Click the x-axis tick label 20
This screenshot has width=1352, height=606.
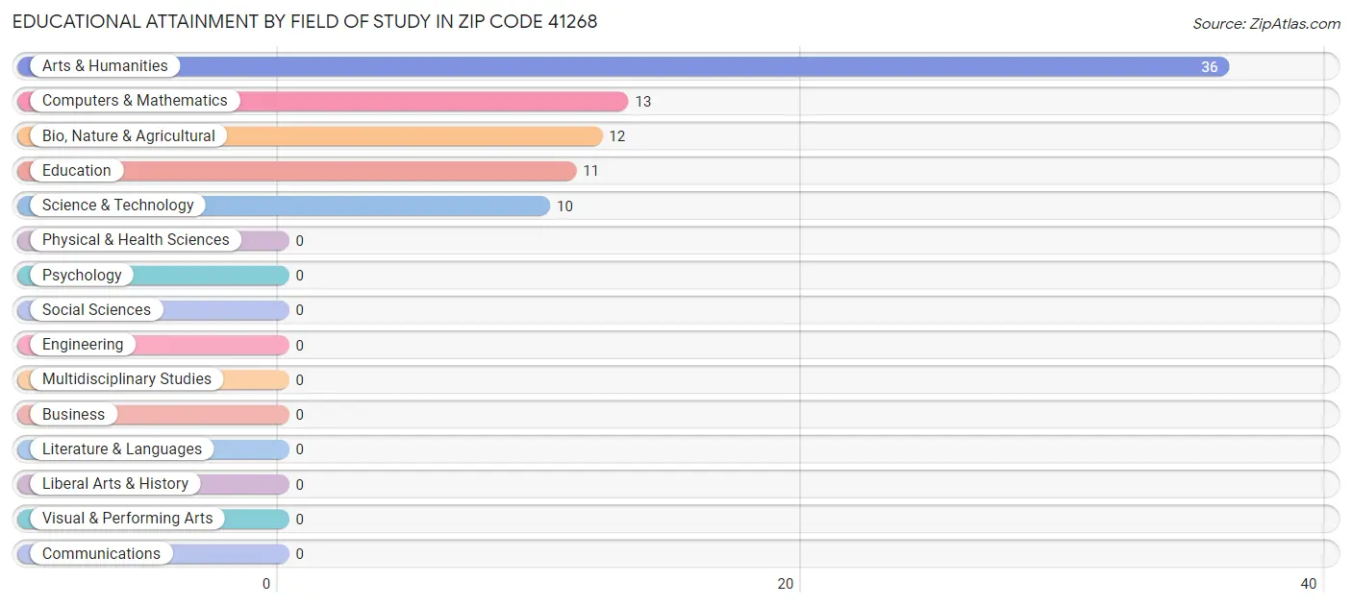[x=786, y=584]
